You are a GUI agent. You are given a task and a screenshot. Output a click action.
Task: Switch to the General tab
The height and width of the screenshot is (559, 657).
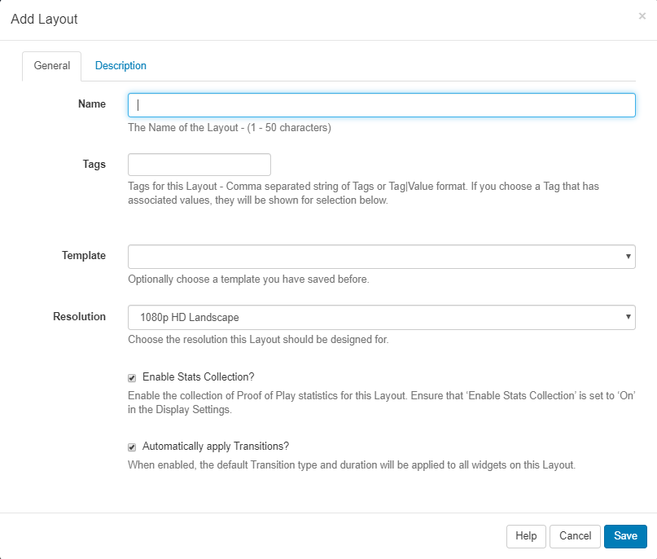[x=51, y=66]
